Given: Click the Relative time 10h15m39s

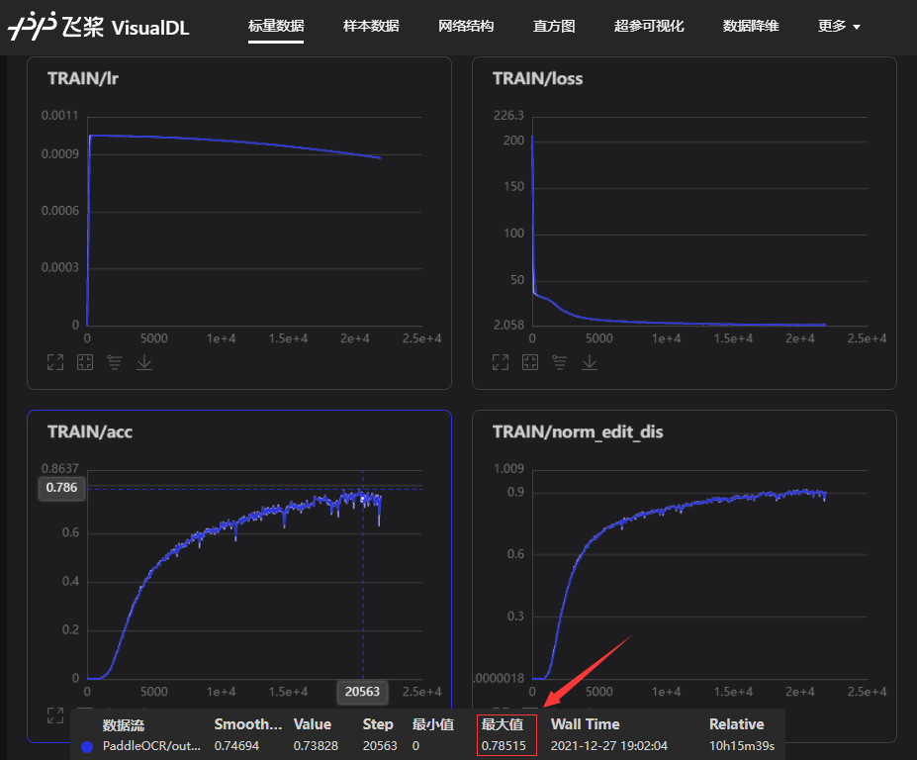Looking at the screenshot, I should pos(742,746).
